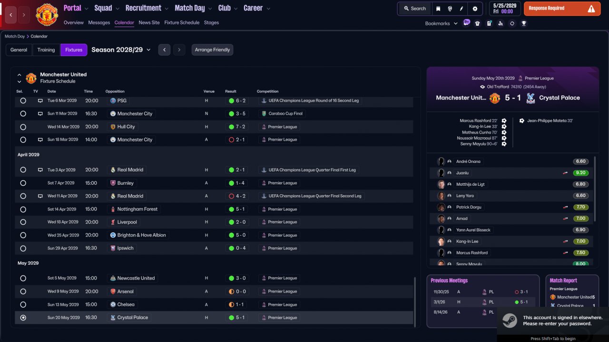Select the Nottingham Forest fixture radio button
The image size is (609, 342).
pyautogui.click(x=23, y=209)
